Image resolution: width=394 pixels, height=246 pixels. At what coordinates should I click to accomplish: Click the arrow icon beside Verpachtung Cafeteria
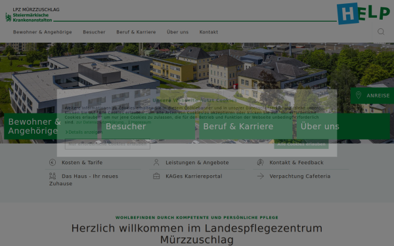point(260,176)
